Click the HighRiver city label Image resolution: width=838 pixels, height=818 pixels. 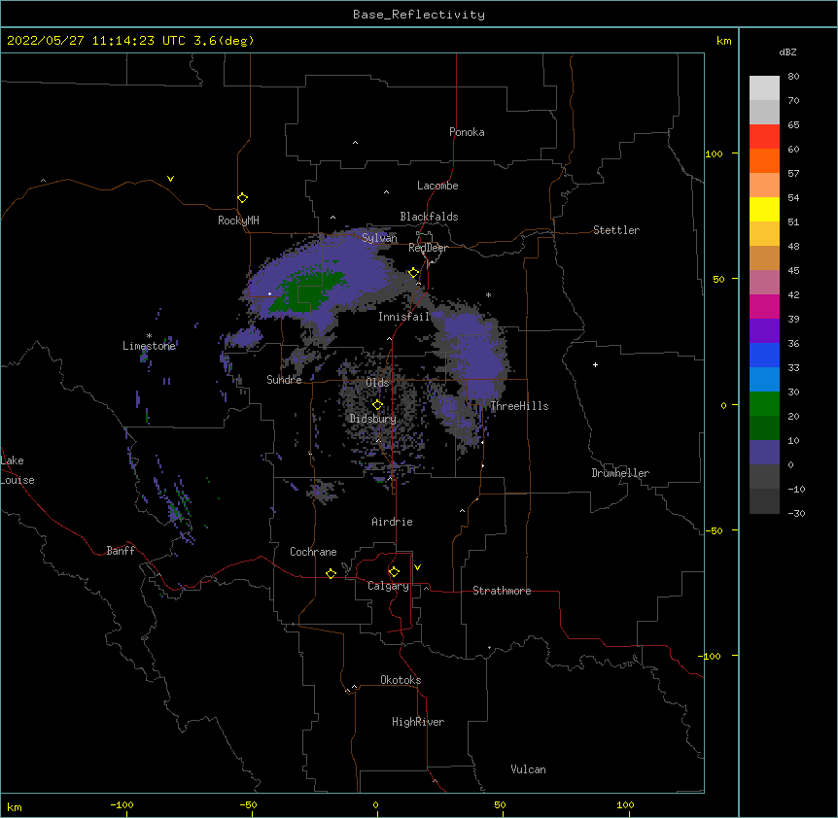(418, 722)
